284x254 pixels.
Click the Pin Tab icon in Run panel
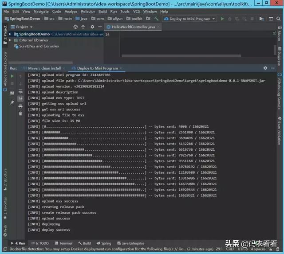(x=12, y=102)
